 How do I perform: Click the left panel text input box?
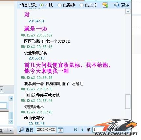click(3, 105)
